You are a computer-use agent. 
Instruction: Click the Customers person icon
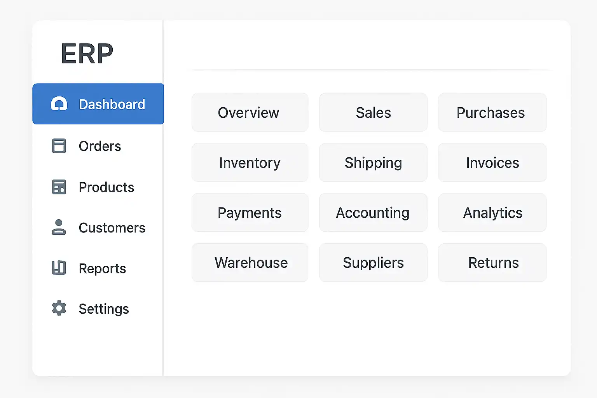(59, 227)
